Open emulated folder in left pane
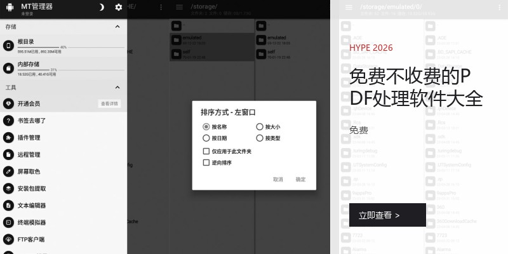508x254 pixels. 212,40
